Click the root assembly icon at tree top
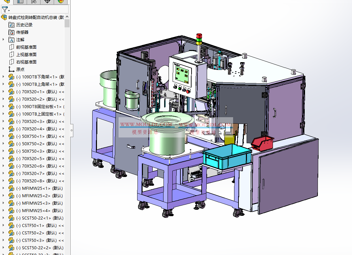The image size is (352, 255). pos(4,17)
